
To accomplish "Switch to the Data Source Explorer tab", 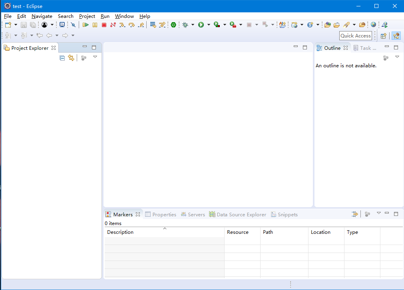I will click(x=238, y=214).
